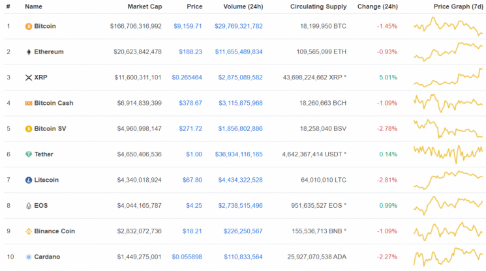
Task: Sort by Change (24h) column header
Action: [378, 7]
